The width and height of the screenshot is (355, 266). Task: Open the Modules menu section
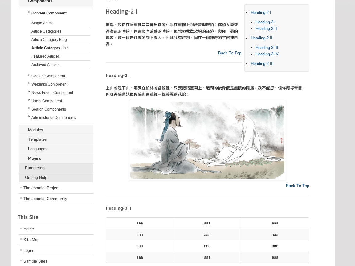pyautogui.click(x=56, y=130)
